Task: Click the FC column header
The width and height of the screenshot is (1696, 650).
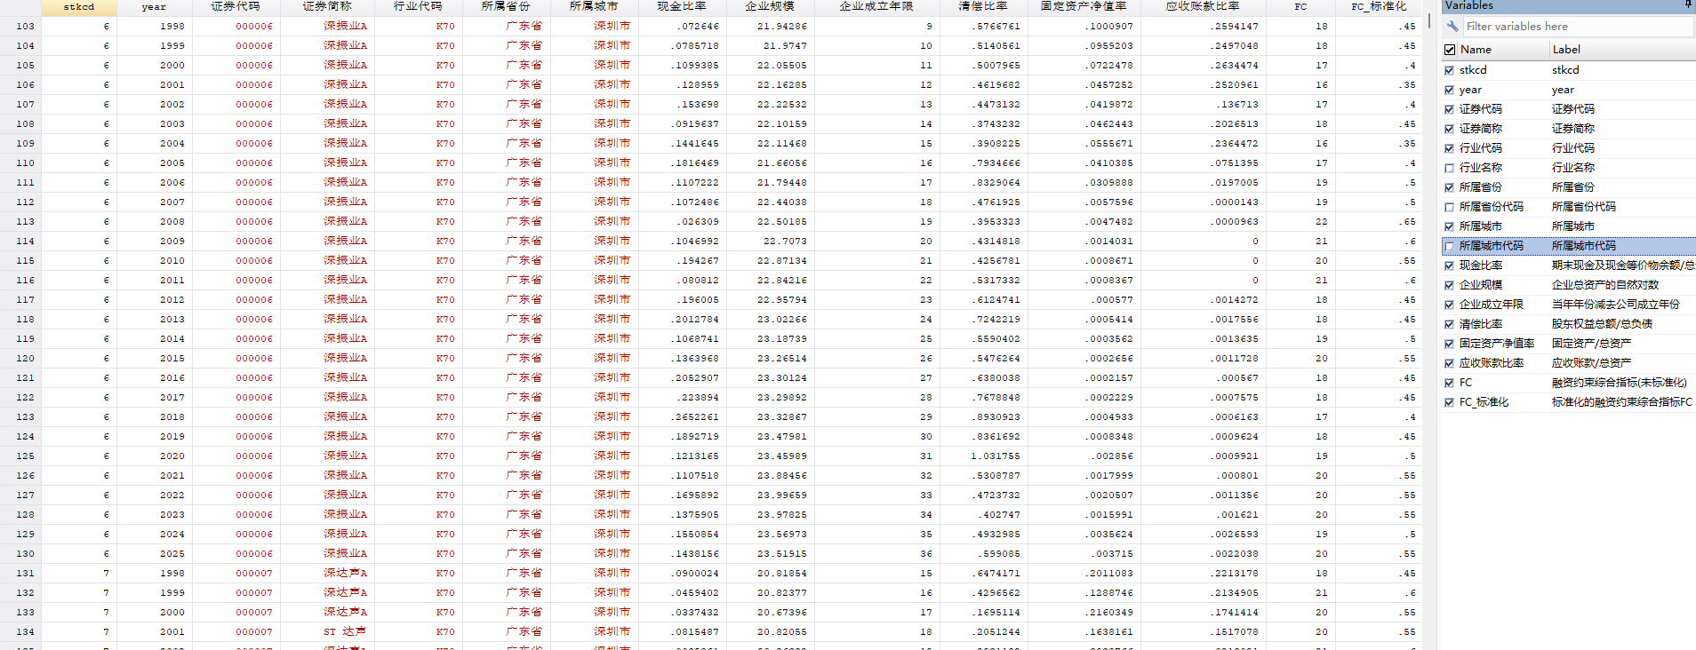Action: tap(1300, 6)
